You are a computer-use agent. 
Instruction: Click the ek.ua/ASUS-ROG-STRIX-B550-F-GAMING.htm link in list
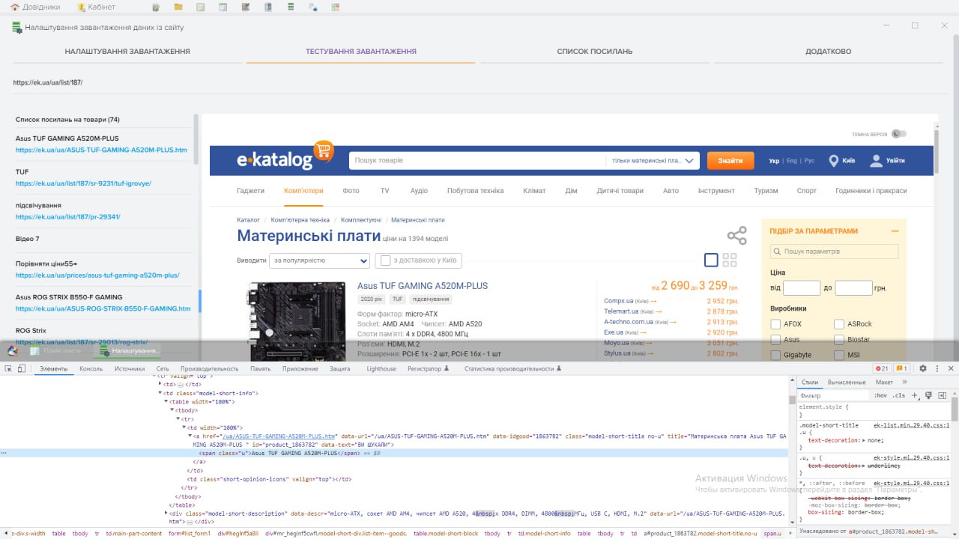tap(103, 308)
